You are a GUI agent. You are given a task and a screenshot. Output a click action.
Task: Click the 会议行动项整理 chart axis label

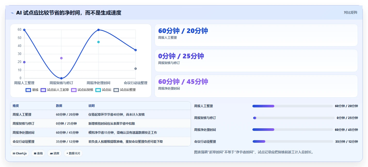pyautogui.click(x=135, y=83)
